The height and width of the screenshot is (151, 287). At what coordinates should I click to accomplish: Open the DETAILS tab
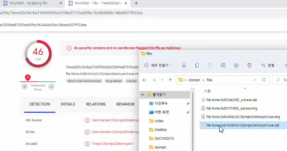[68, 104]
